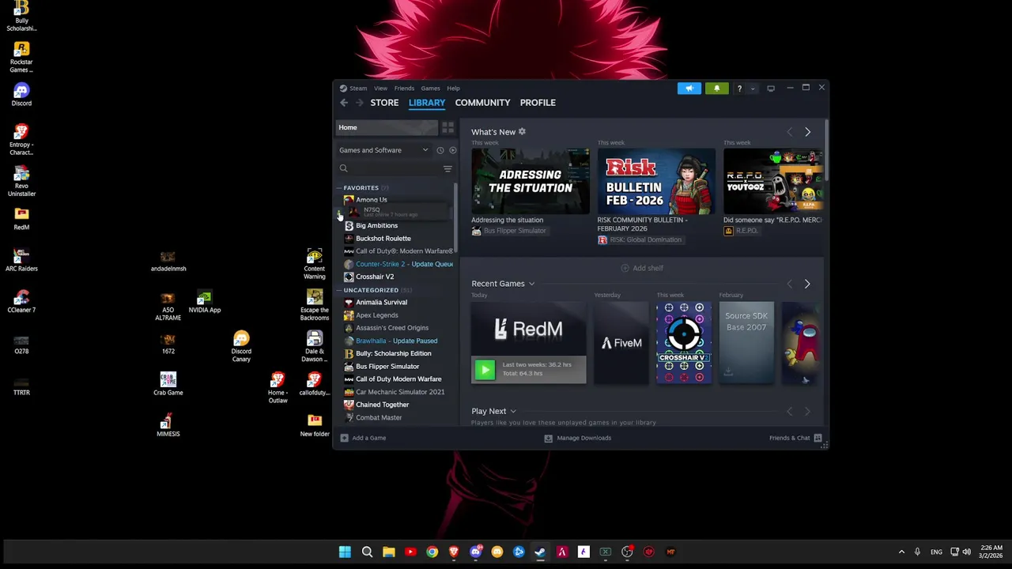
Task: Open Addressing the situation news thumbnail
Action: [530, 181]
